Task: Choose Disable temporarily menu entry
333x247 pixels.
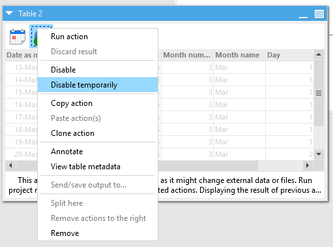Action: (98, 85)
